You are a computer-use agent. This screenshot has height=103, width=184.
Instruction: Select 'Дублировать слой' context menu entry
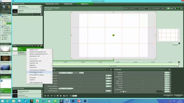[x=39, y=56]
